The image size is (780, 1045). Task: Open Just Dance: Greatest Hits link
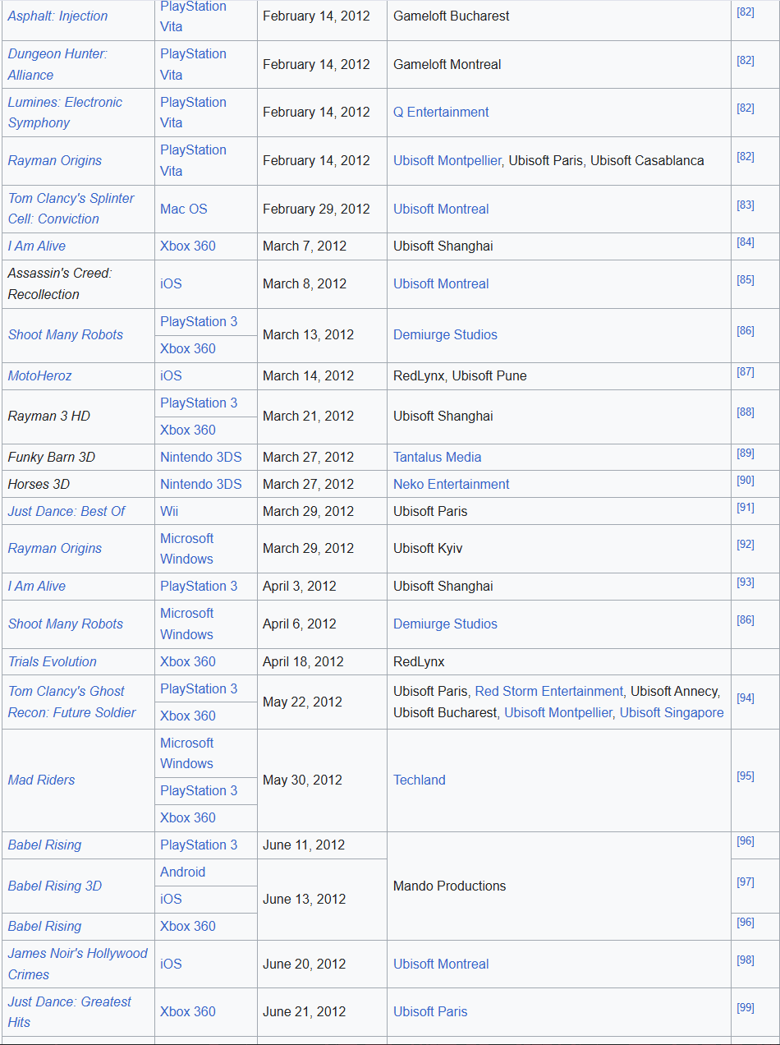(70, 1012)
